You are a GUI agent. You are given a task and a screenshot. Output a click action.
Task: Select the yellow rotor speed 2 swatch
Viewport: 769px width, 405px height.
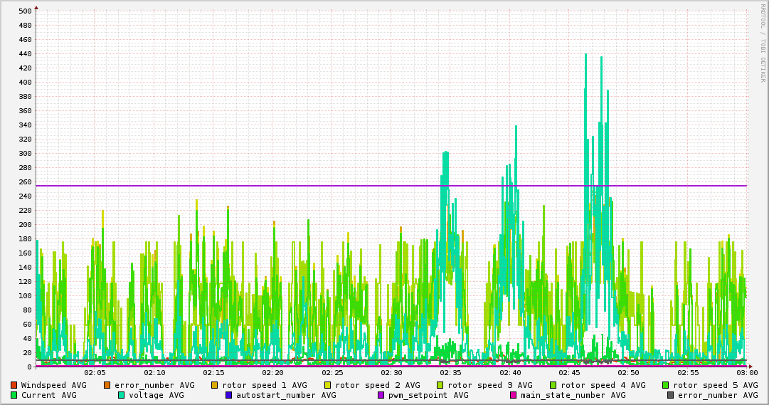click(328, 385)
